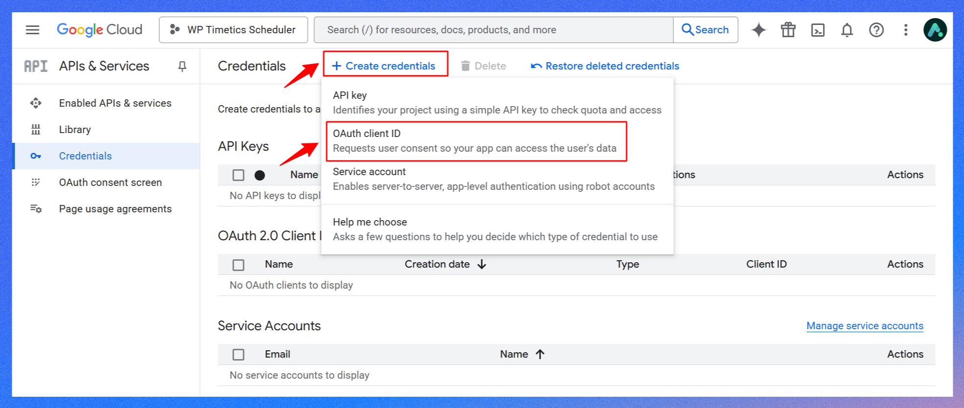Open the three-dot settings and utilities menu
The image size is (964, 408).
click(x=906, y=30)
